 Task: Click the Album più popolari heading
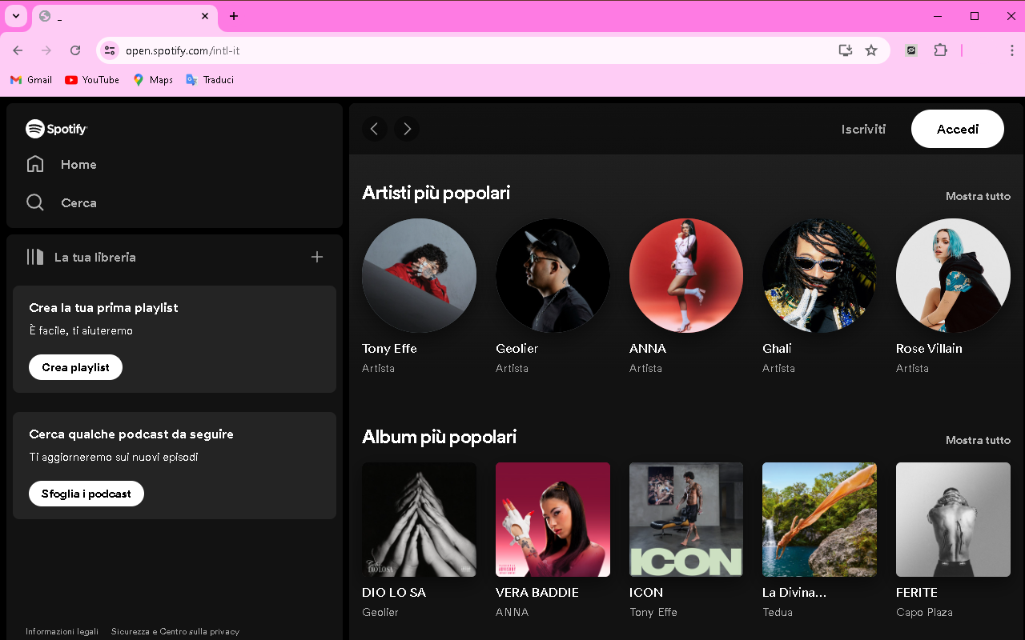[x=439, y=437]
